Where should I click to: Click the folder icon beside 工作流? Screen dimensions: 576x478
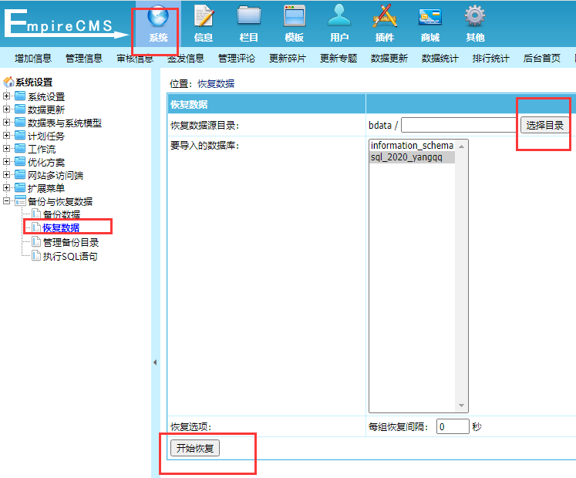click(20, 149)
